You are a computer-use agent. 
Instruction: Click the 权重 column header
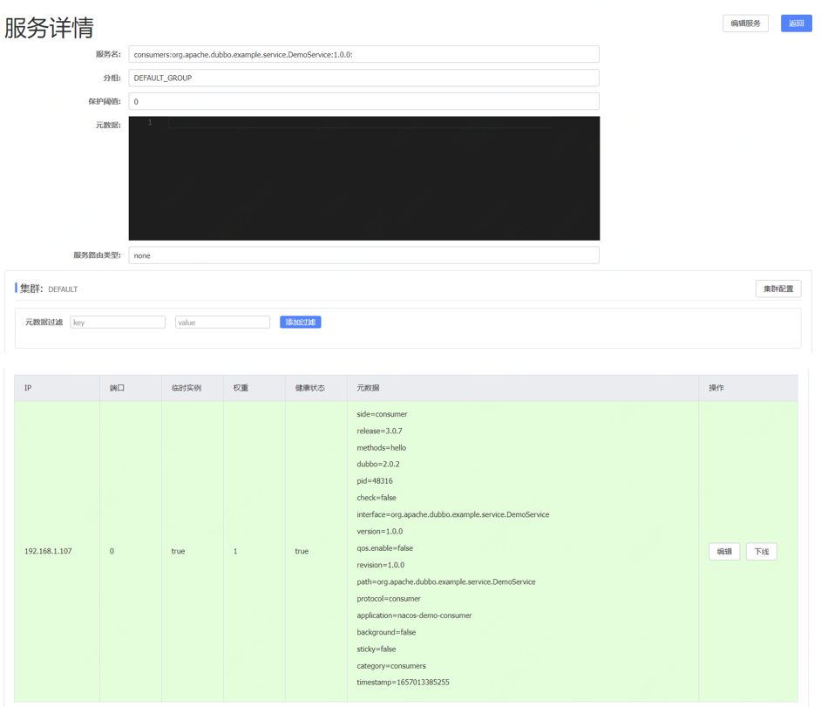point(241,388)
